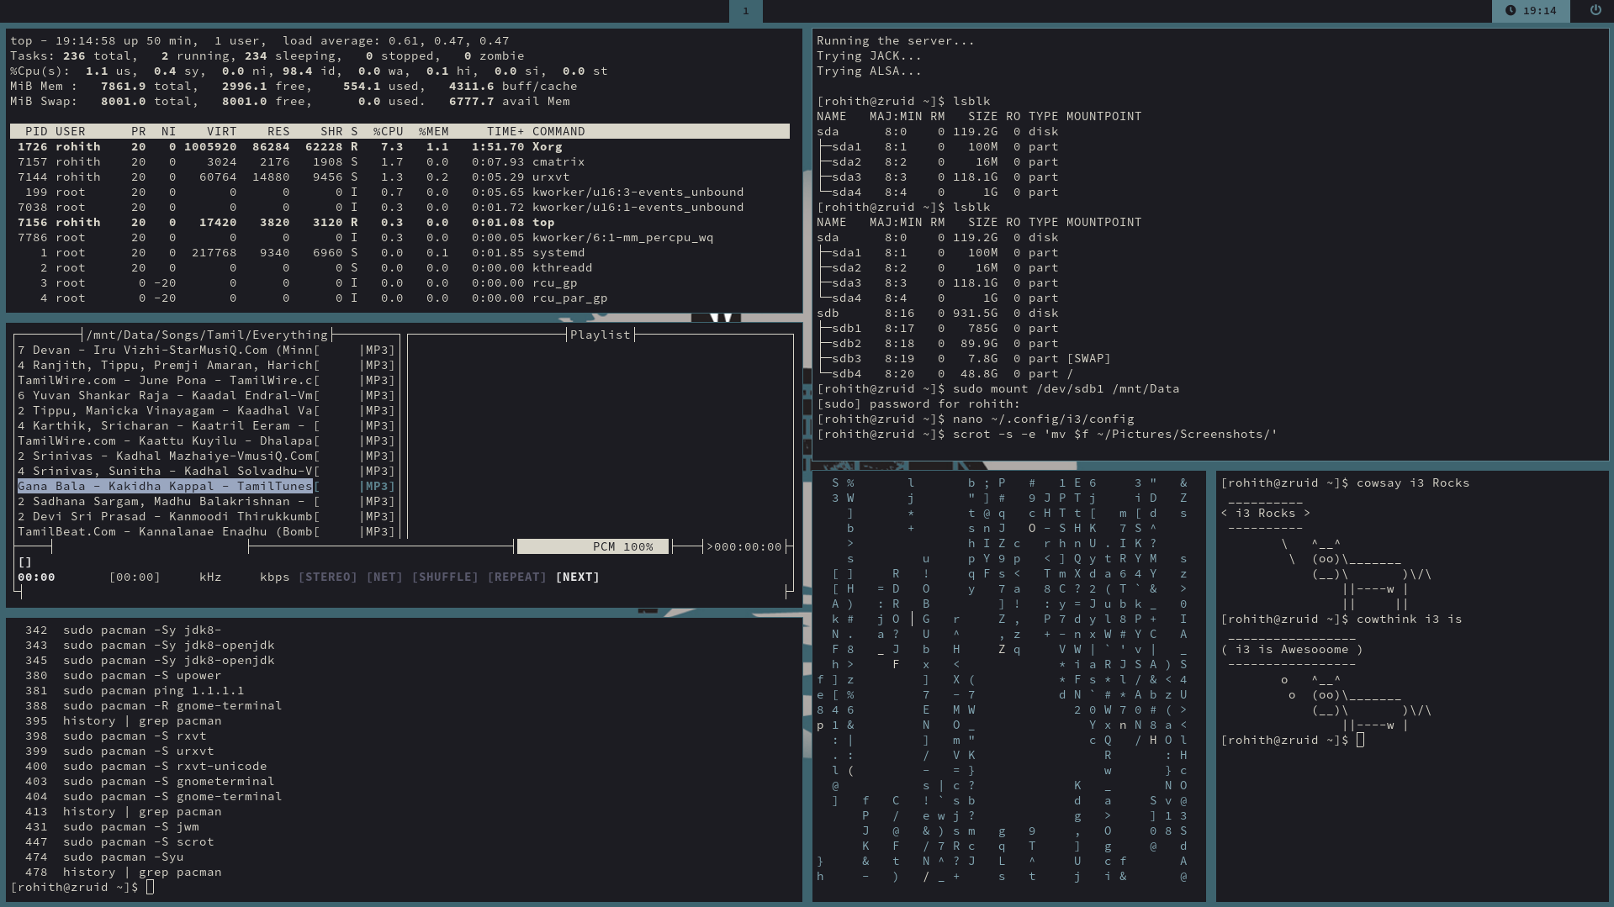Image resolution: width=1614 pixels, height=907 pixels.
Task: Click the power icon in top bar
Action: pyautogui.click(x=1595, y=10)
